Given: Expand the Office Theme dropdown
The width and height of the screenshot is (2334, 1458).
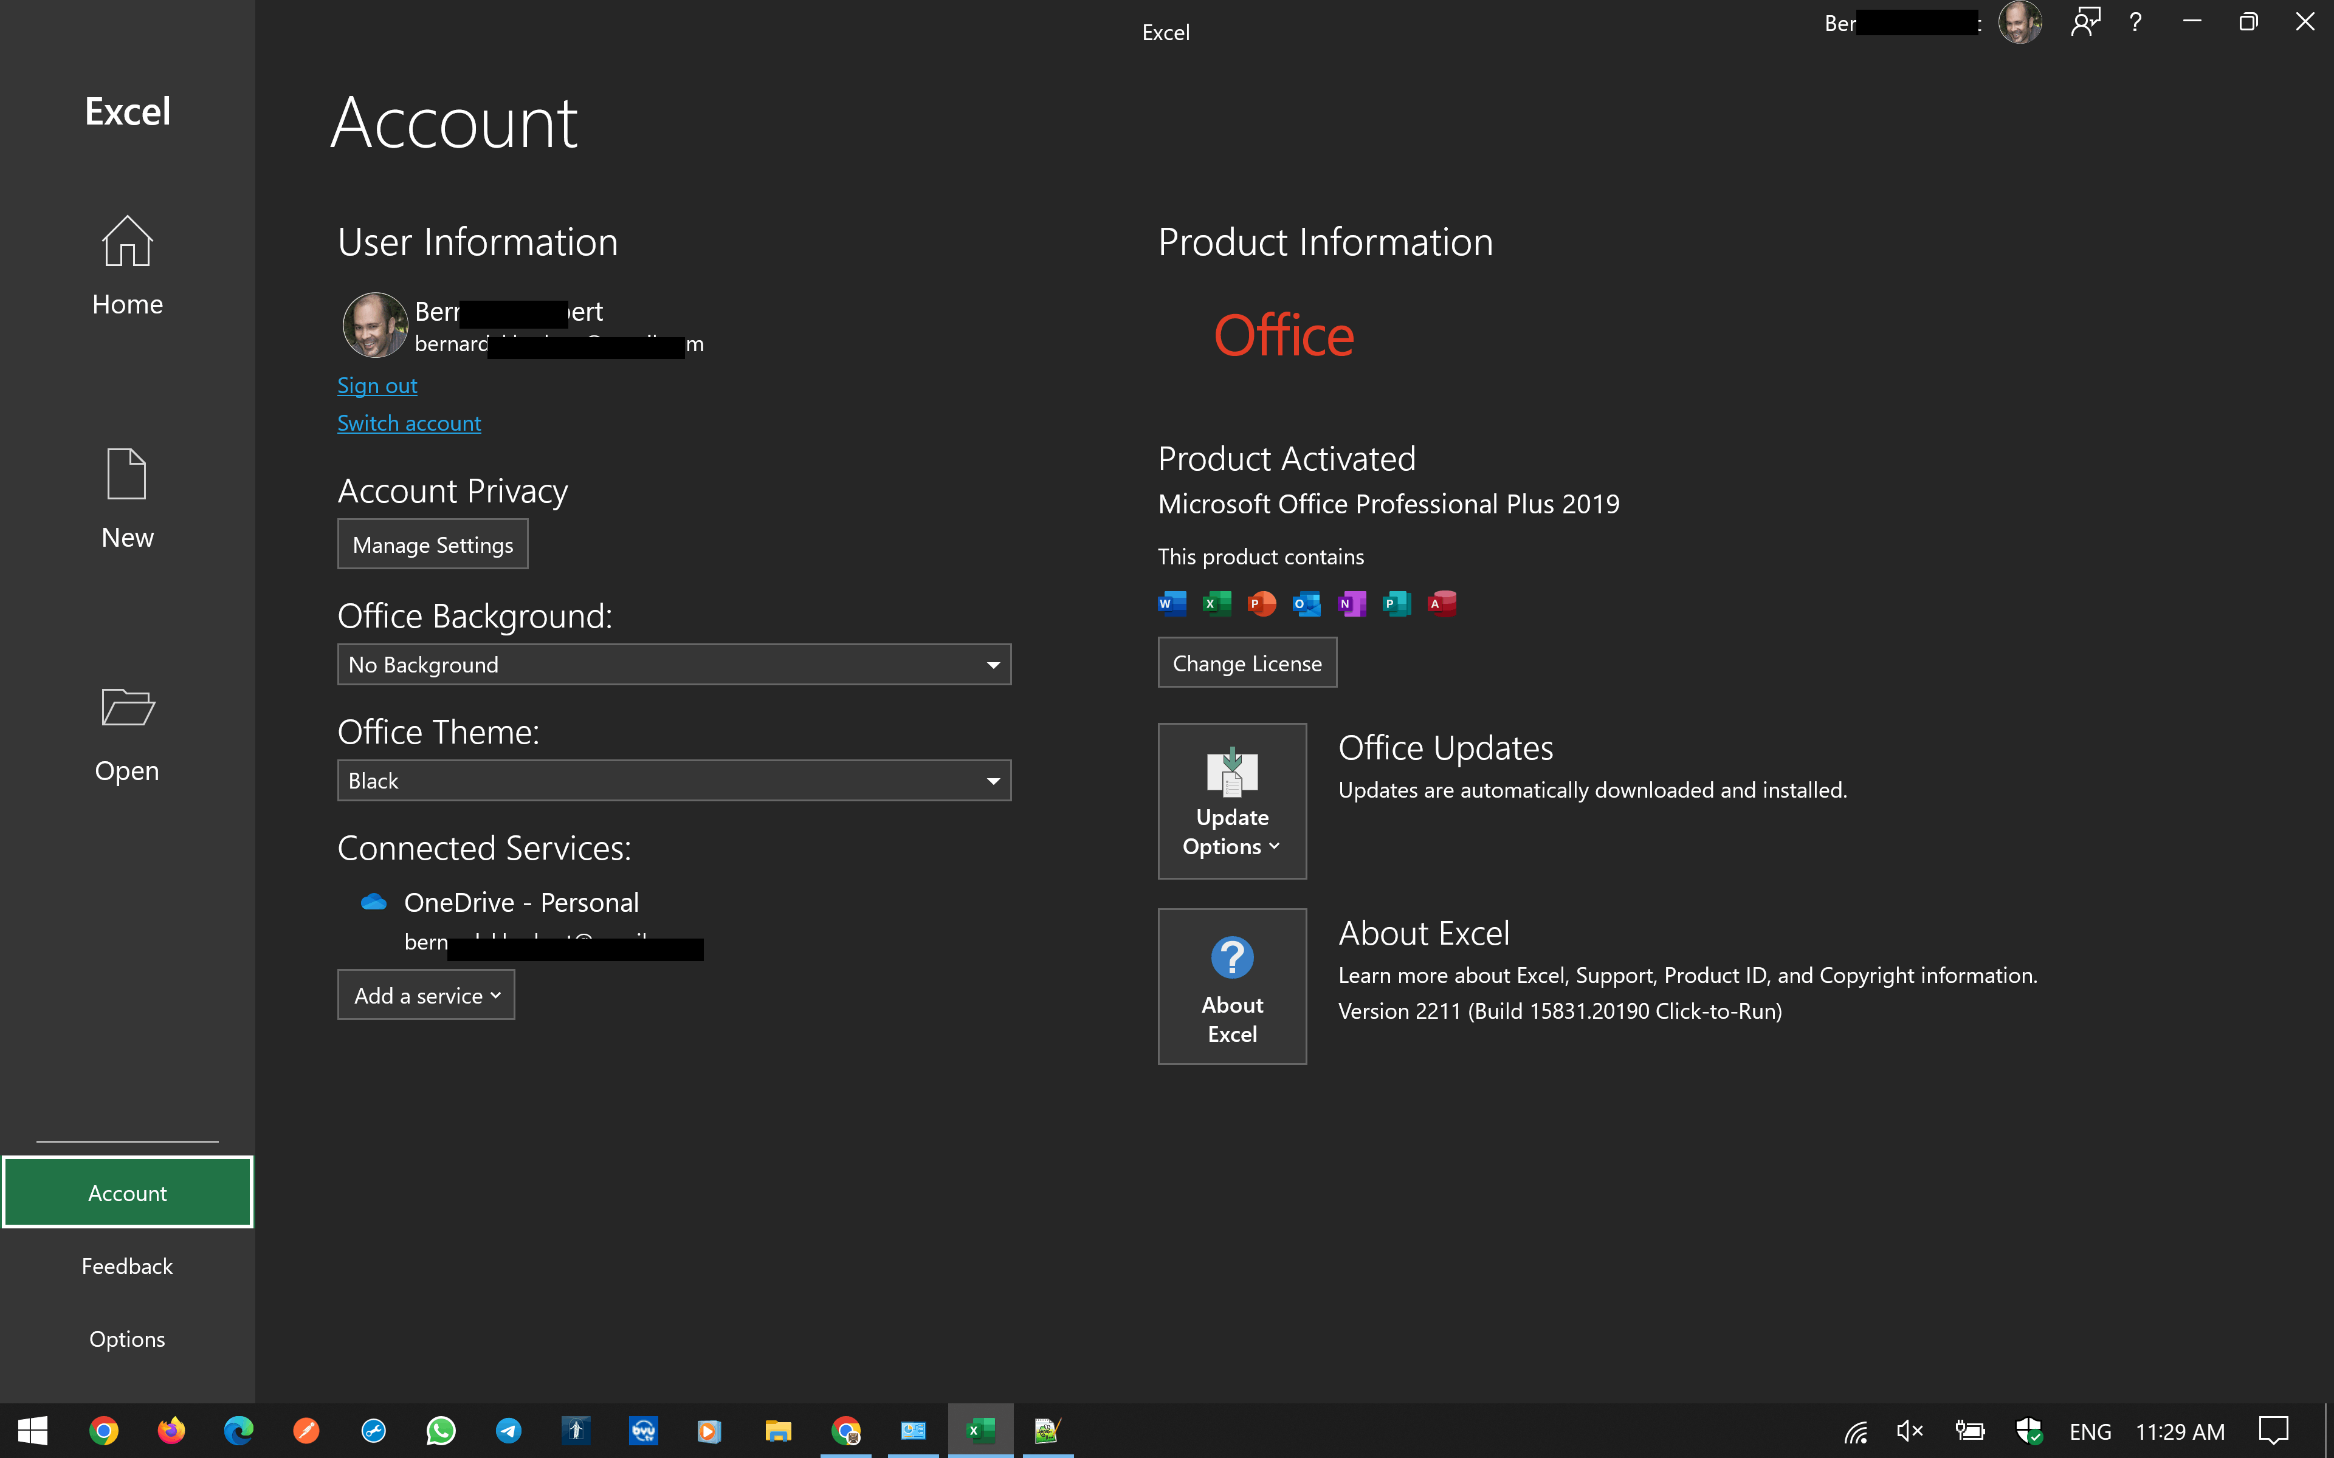Looking at the screenshot, I should point(674,780).
